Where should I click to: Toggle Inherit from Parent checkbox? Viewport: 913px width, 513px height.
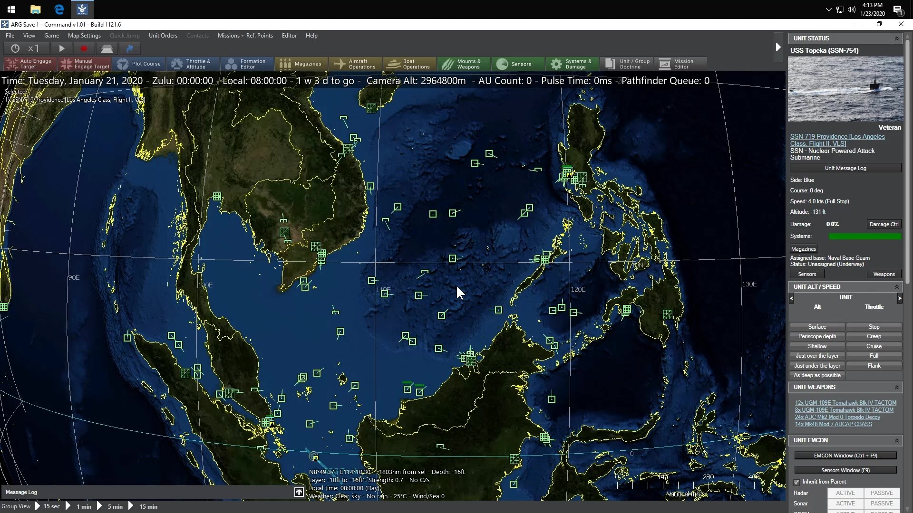pos(796,482)
